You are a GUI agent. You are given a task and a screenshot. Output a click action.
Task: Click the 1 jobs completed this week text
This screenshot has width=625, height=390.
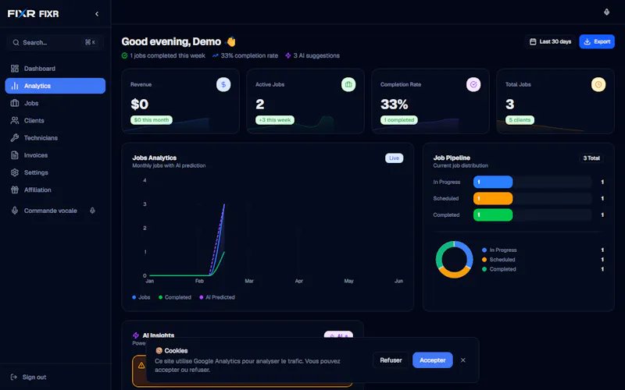tap(167, 55)
